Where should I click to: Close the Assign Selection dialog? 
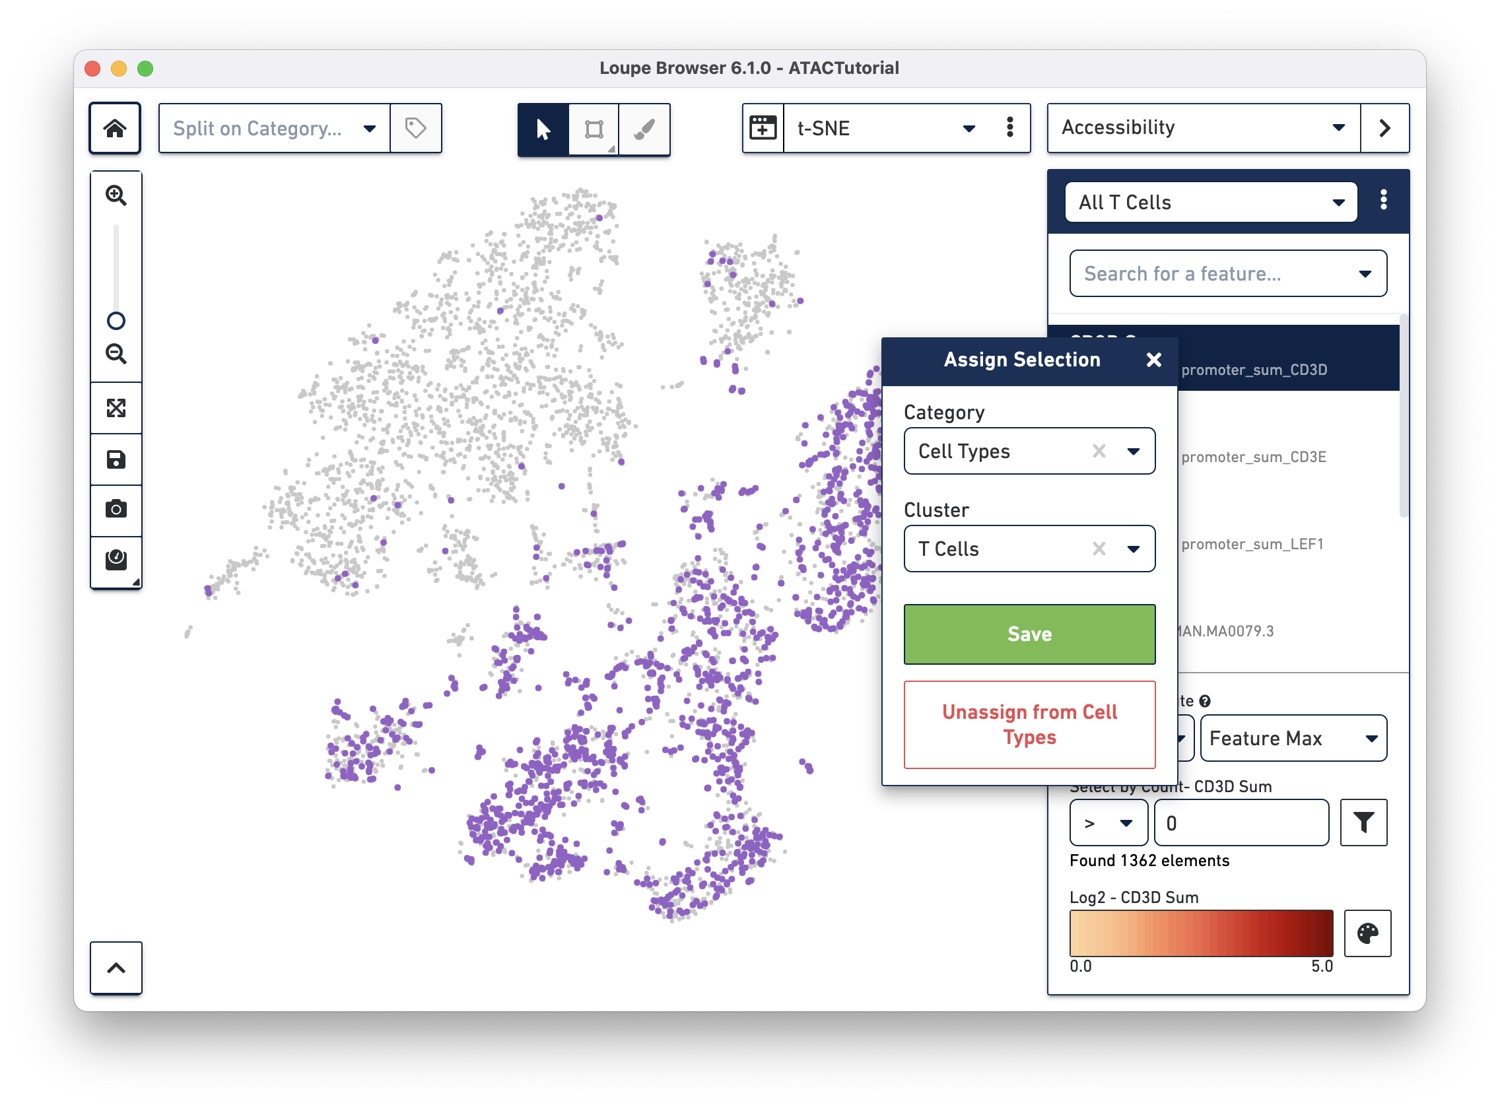[1153, 360]
